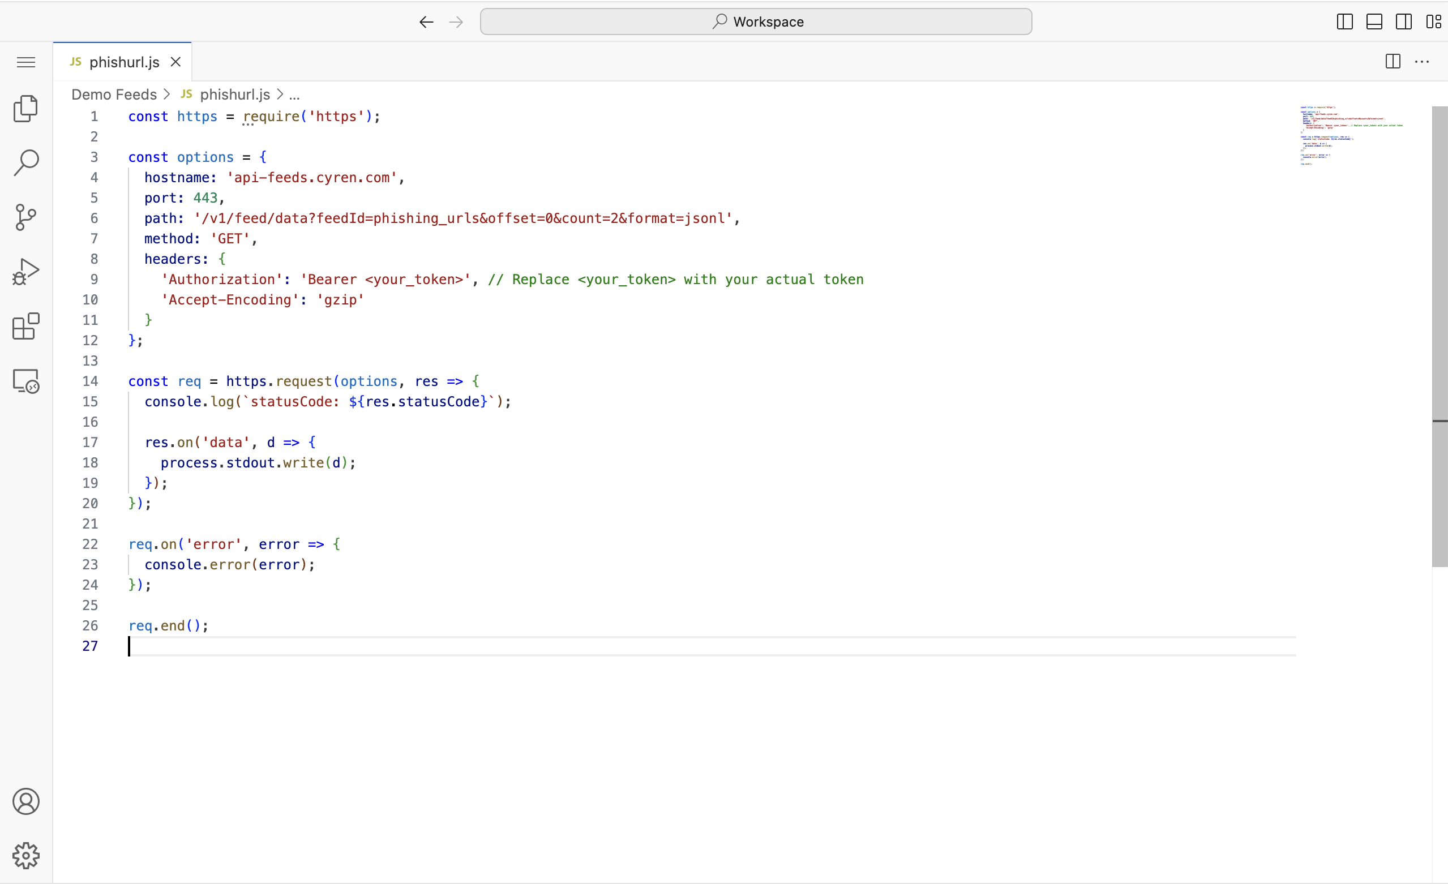Select the phishurl.js editor tab
Screen dimensions: 1448x884
click(124, 62)
